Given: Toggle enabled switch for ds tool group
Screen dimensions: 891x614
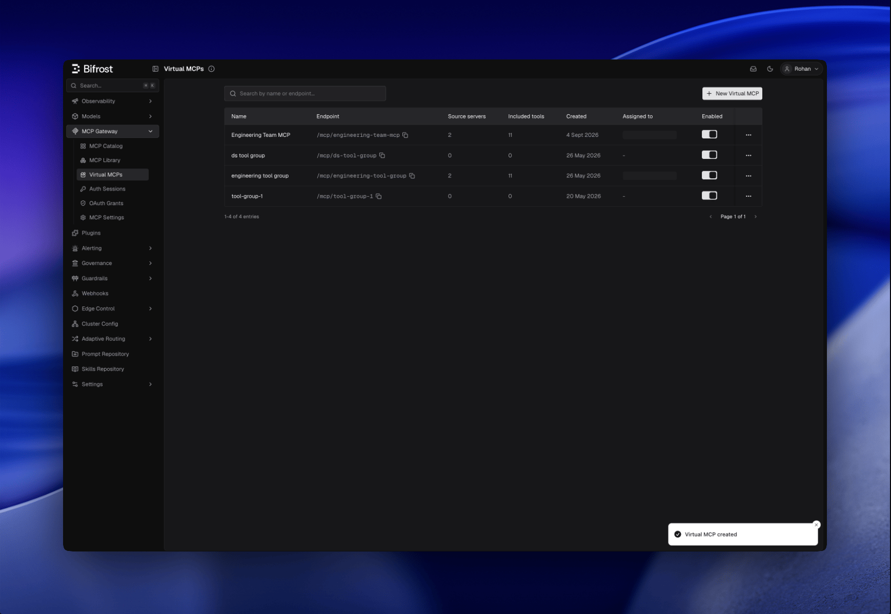Looking at the screenshot, I should tap(710, 155).
